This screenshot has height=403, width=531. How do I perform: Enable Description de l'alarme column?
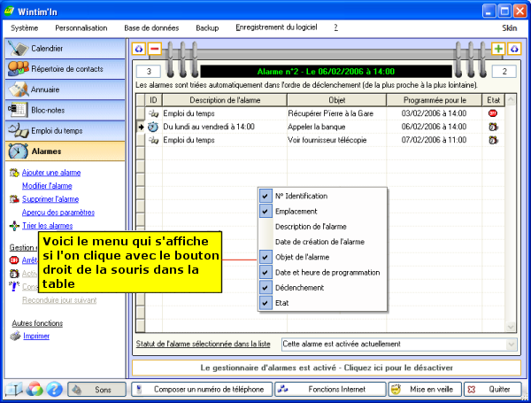tap(322, 227)
